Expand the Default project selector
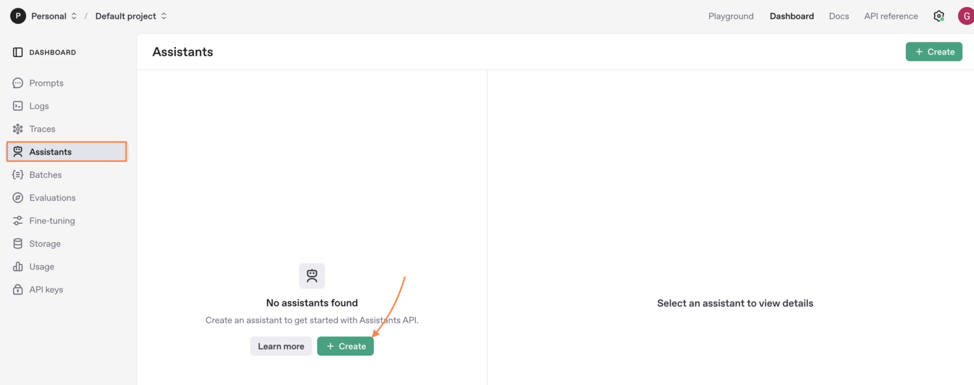Image resolution: width=974 pixels, height=385 pixels. pyautogui.click(x=130, y=16)
